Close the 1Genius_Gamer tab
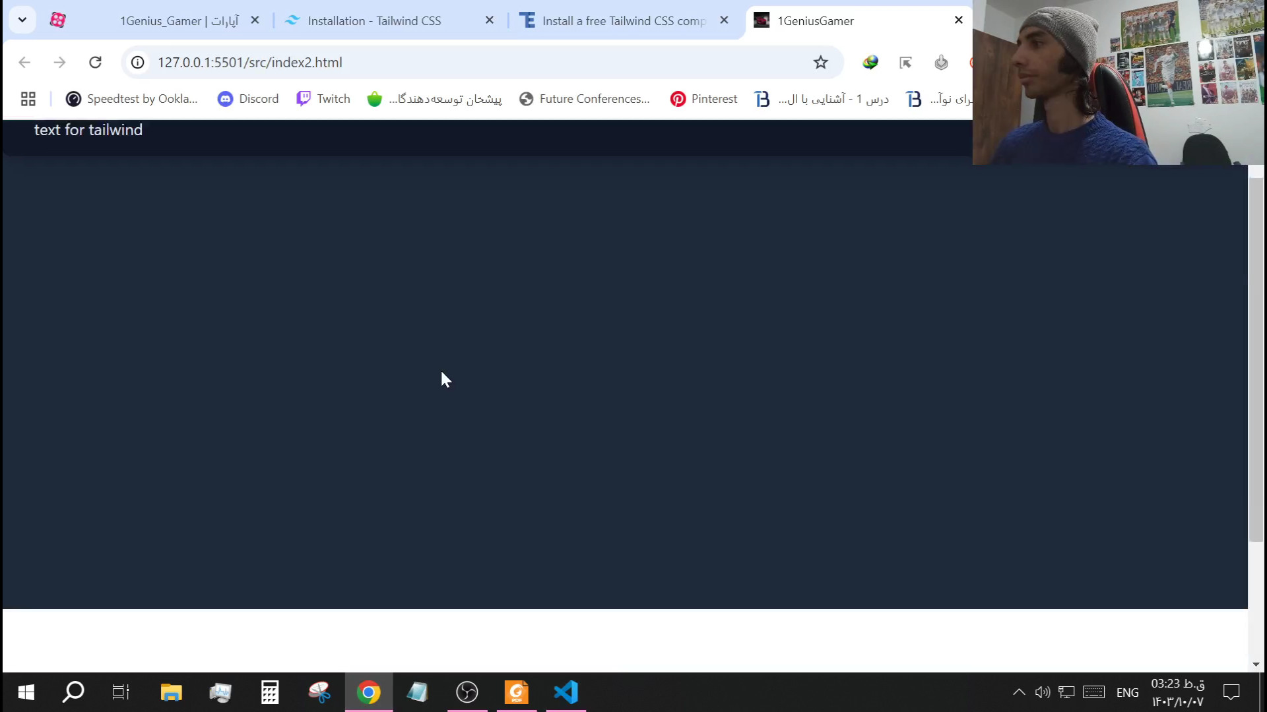Screen dimensions: 1267x712 pyautogui.click(x=255, y=20)
